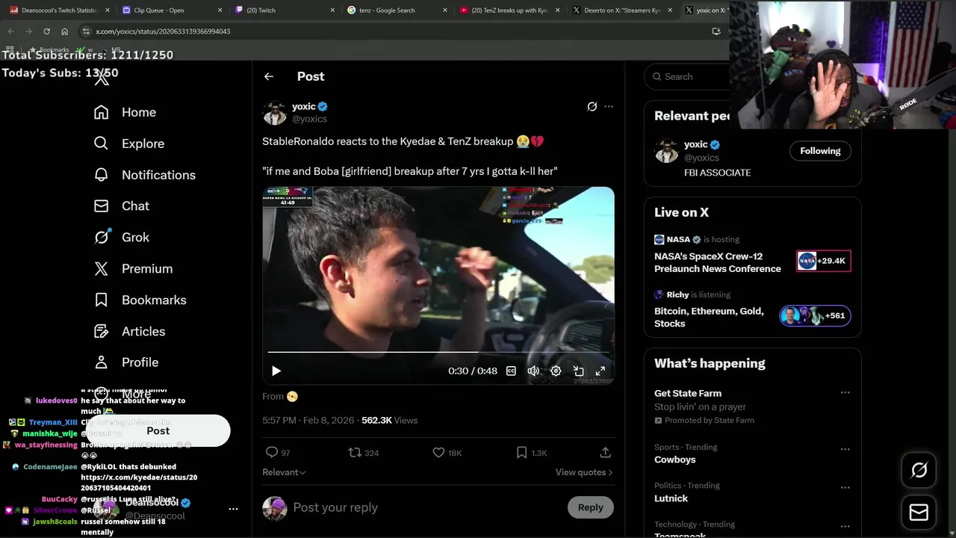Screen dimensions: 956x538
Task: Open Grok in X sidebar
Action: pyautogui.click(x=121, y=237)
